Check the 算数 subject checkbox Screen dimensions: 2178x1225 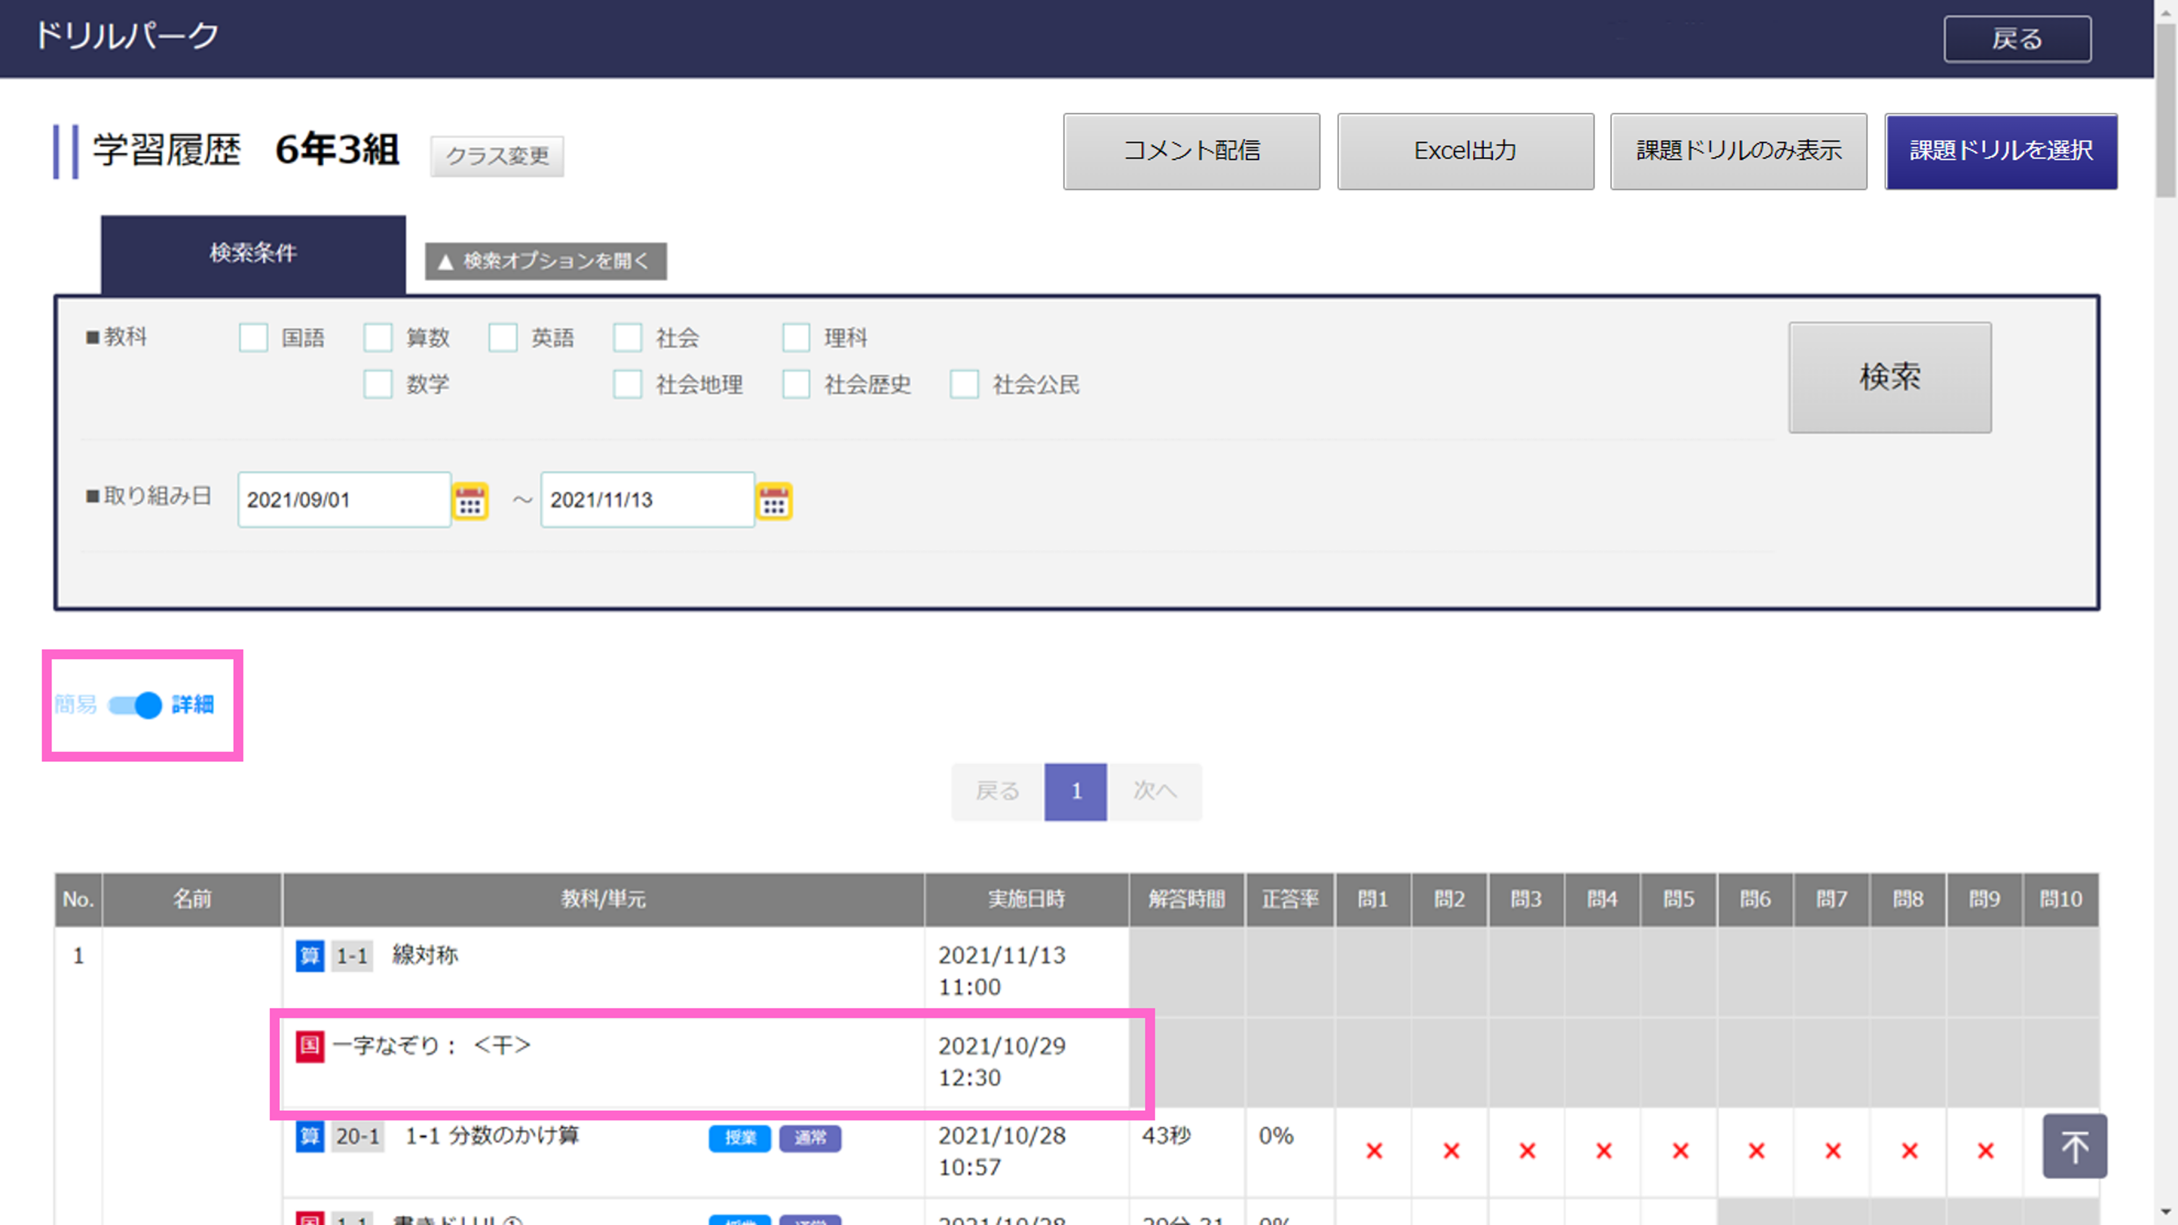(378, 338)
